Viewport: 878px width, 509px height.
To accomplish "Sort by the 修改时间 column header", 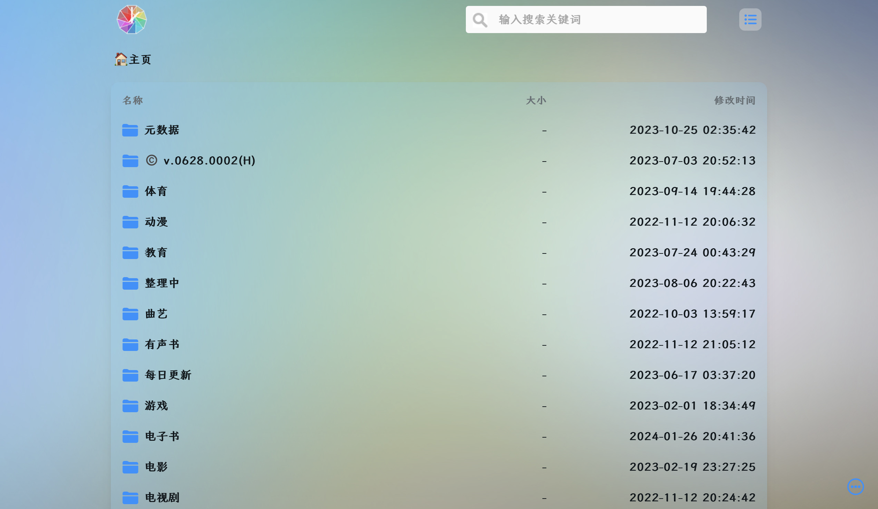I will pos(735,101).
